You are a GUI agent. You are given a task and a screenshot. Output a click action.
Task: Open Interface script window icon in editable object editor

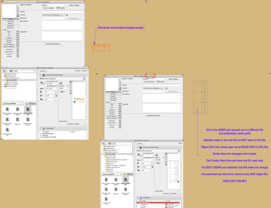18,43
